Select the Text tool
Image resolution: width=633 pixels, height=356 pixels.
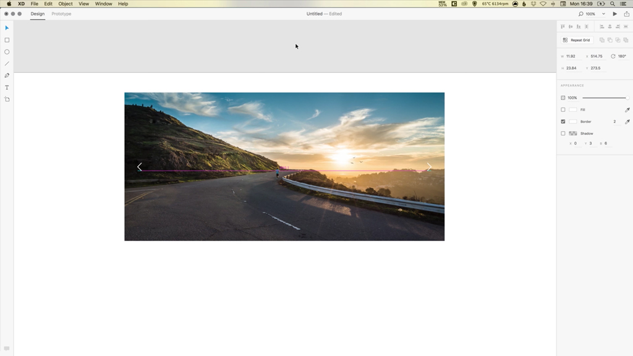coord(7,87)
